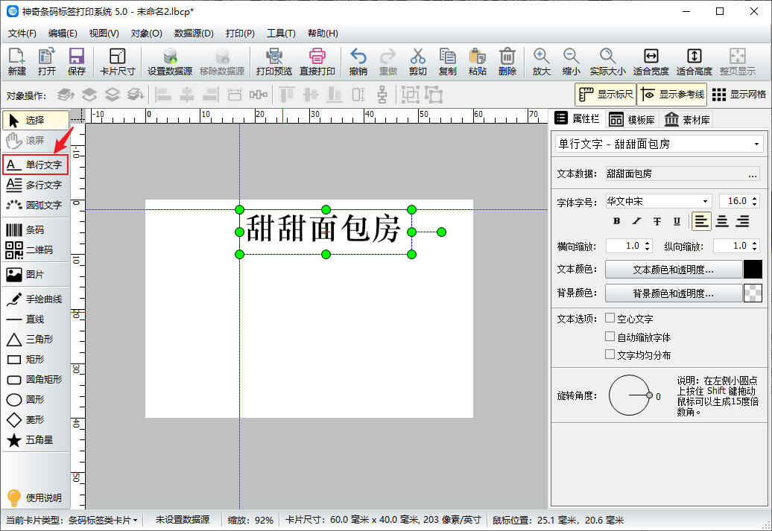Viewport: 772px width, 531px height.
Task: Enable 文字均匀分布 even text distribution
Action: (x=610, y=354)
